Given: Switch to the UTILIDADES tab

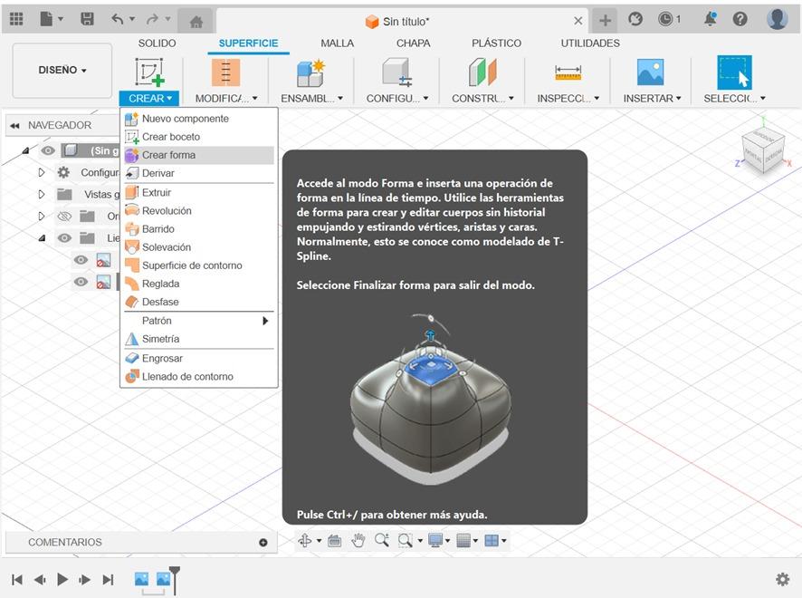Looking at the screenshot, I should pos(590,43).
